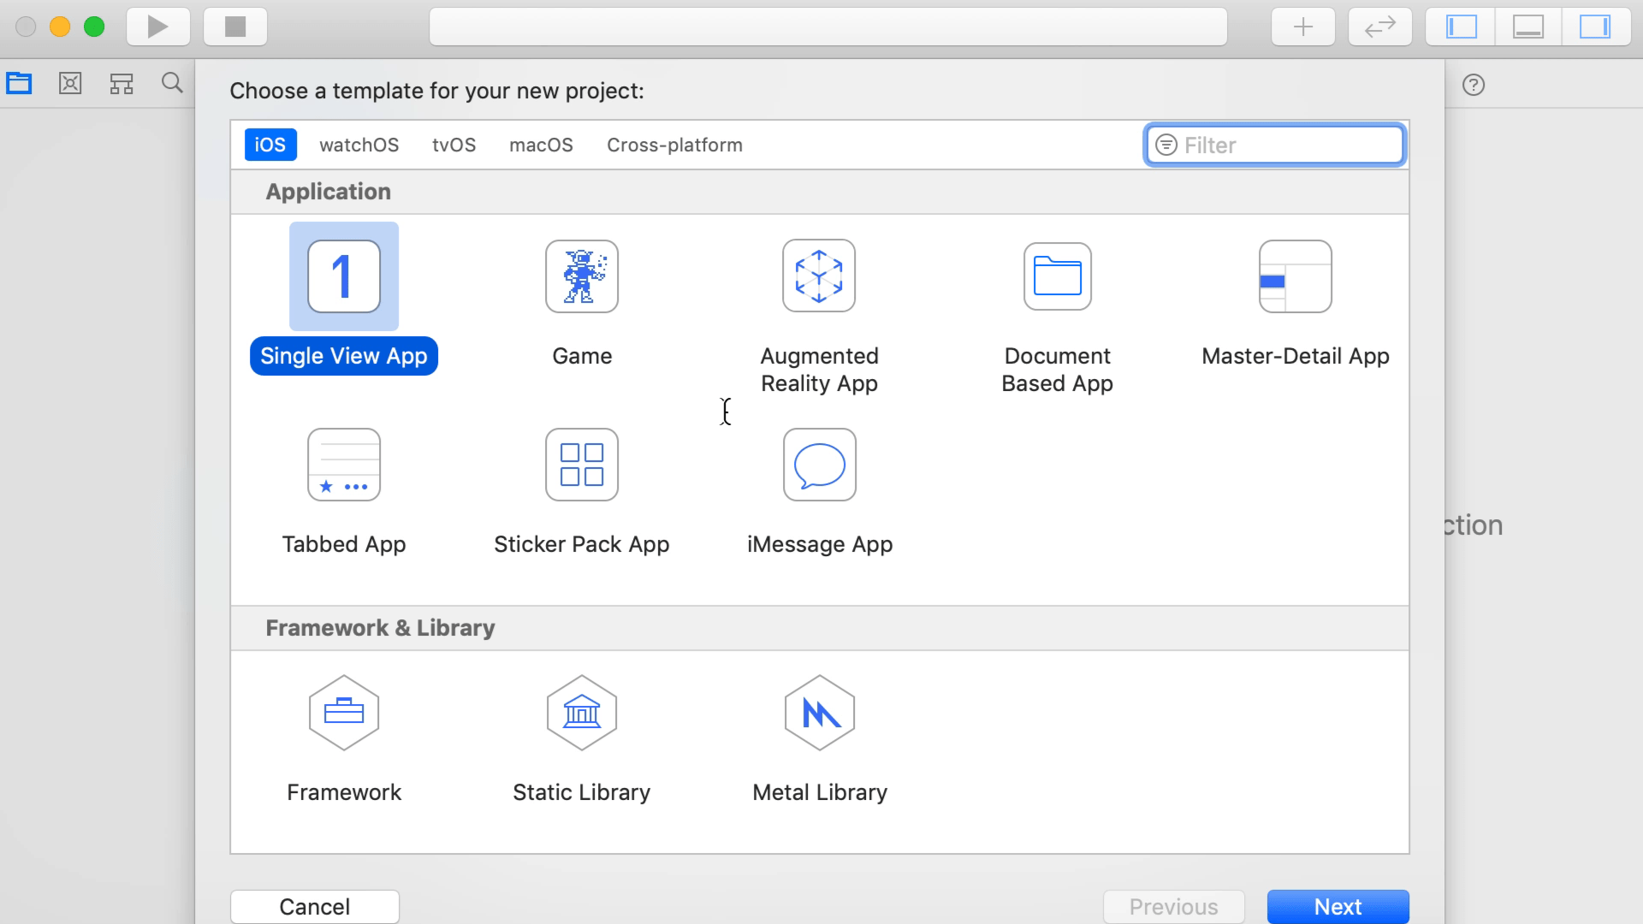The image size is (1643, 924).
Task: Click the 'iMessage App' label
Action: (x=820, y=544)
